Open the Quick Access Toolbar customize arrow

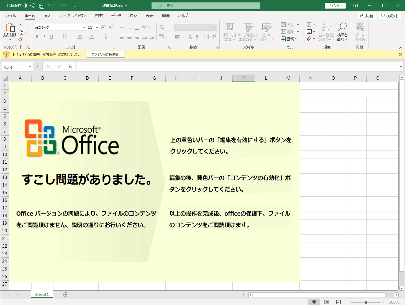[74, 6]
